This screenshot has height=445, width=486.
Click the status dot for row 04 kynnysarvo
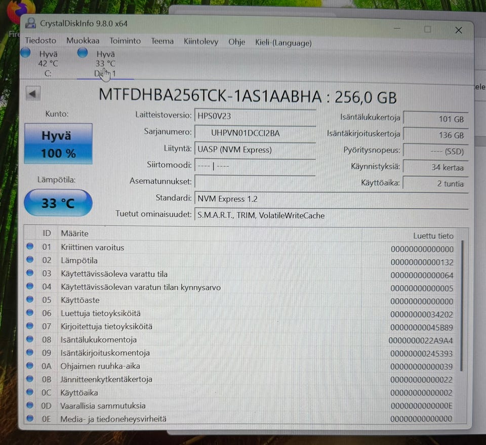coord(30,286)
